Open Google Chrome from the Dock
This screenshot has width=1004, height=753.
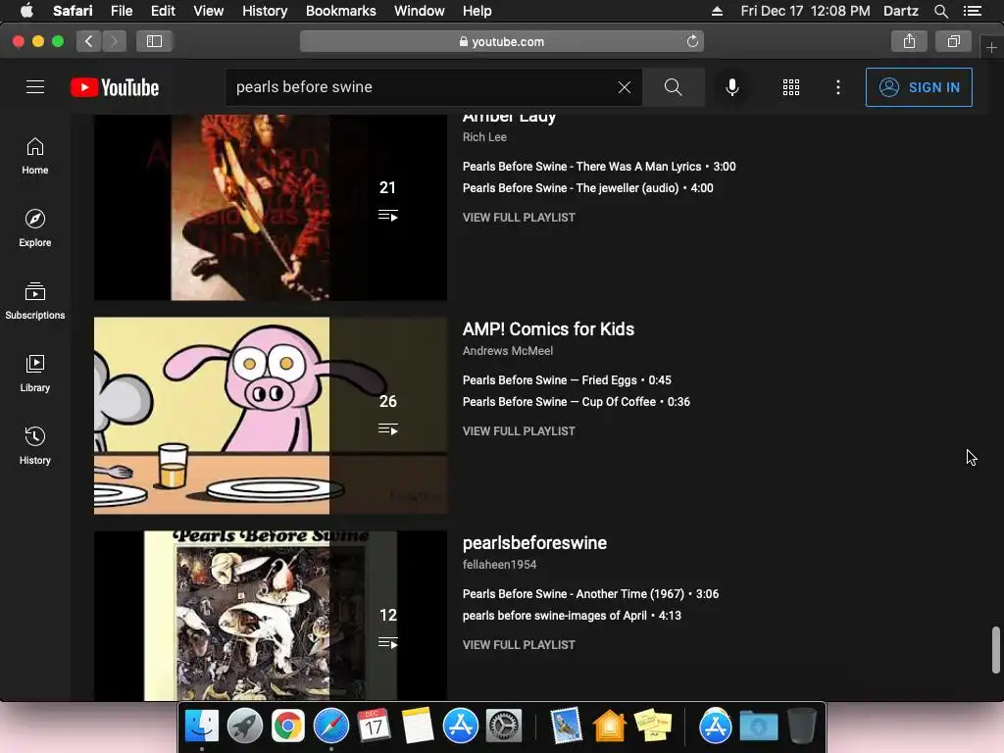(x=288, y=727)
